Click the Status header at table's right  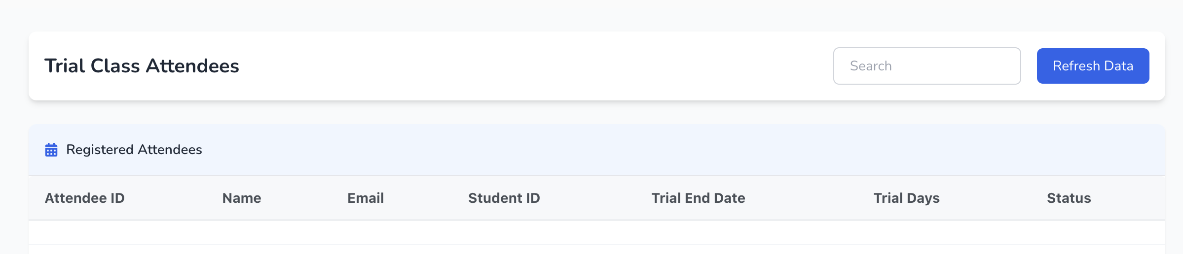click(x=1069, y=198)
